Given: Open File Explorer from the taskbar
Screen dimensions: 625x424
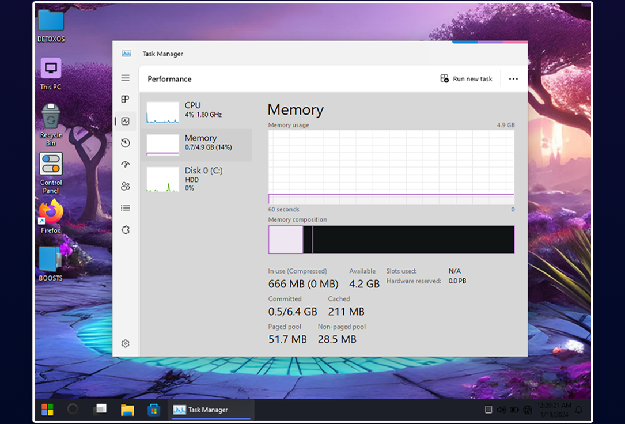Looking at the screenshot, I should [x=127, y=410].
